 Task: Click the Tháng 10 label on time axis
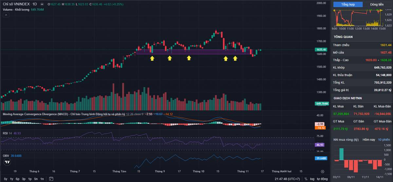click(x=198, y=171)
